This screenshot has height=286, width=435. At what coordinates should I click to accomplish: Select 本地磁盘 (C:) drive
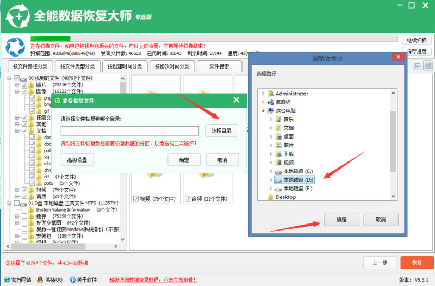[x=294, y=171]
